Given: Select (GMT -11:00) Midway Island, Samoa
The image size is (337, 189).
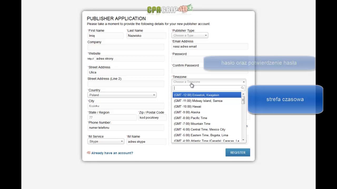Looking at the screenshot, I should tap(207, 101).
